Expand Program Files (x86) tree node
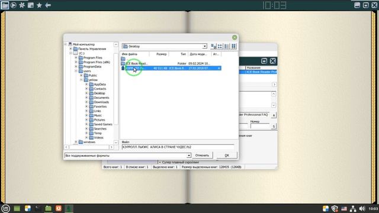Viewport: 379px width, 213px height. tap(76, 62)
